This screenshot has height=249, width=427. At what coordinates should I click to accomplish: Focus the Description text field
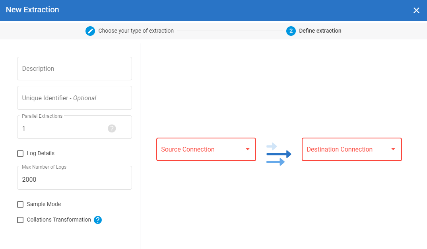click(x=74, y=69)
